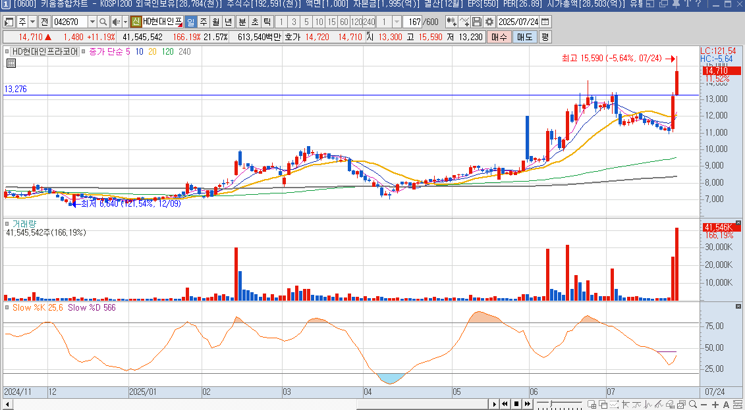Click the speaker sound icon
This screenshot has width=745, height=410.
(x=116, y=22)
